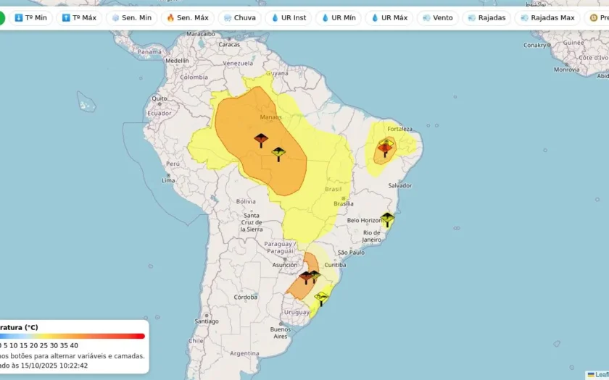The width and height of the screenshot is (609, 380).
Task: Switch to Tº Máx temperature layer
Action: 79,18
